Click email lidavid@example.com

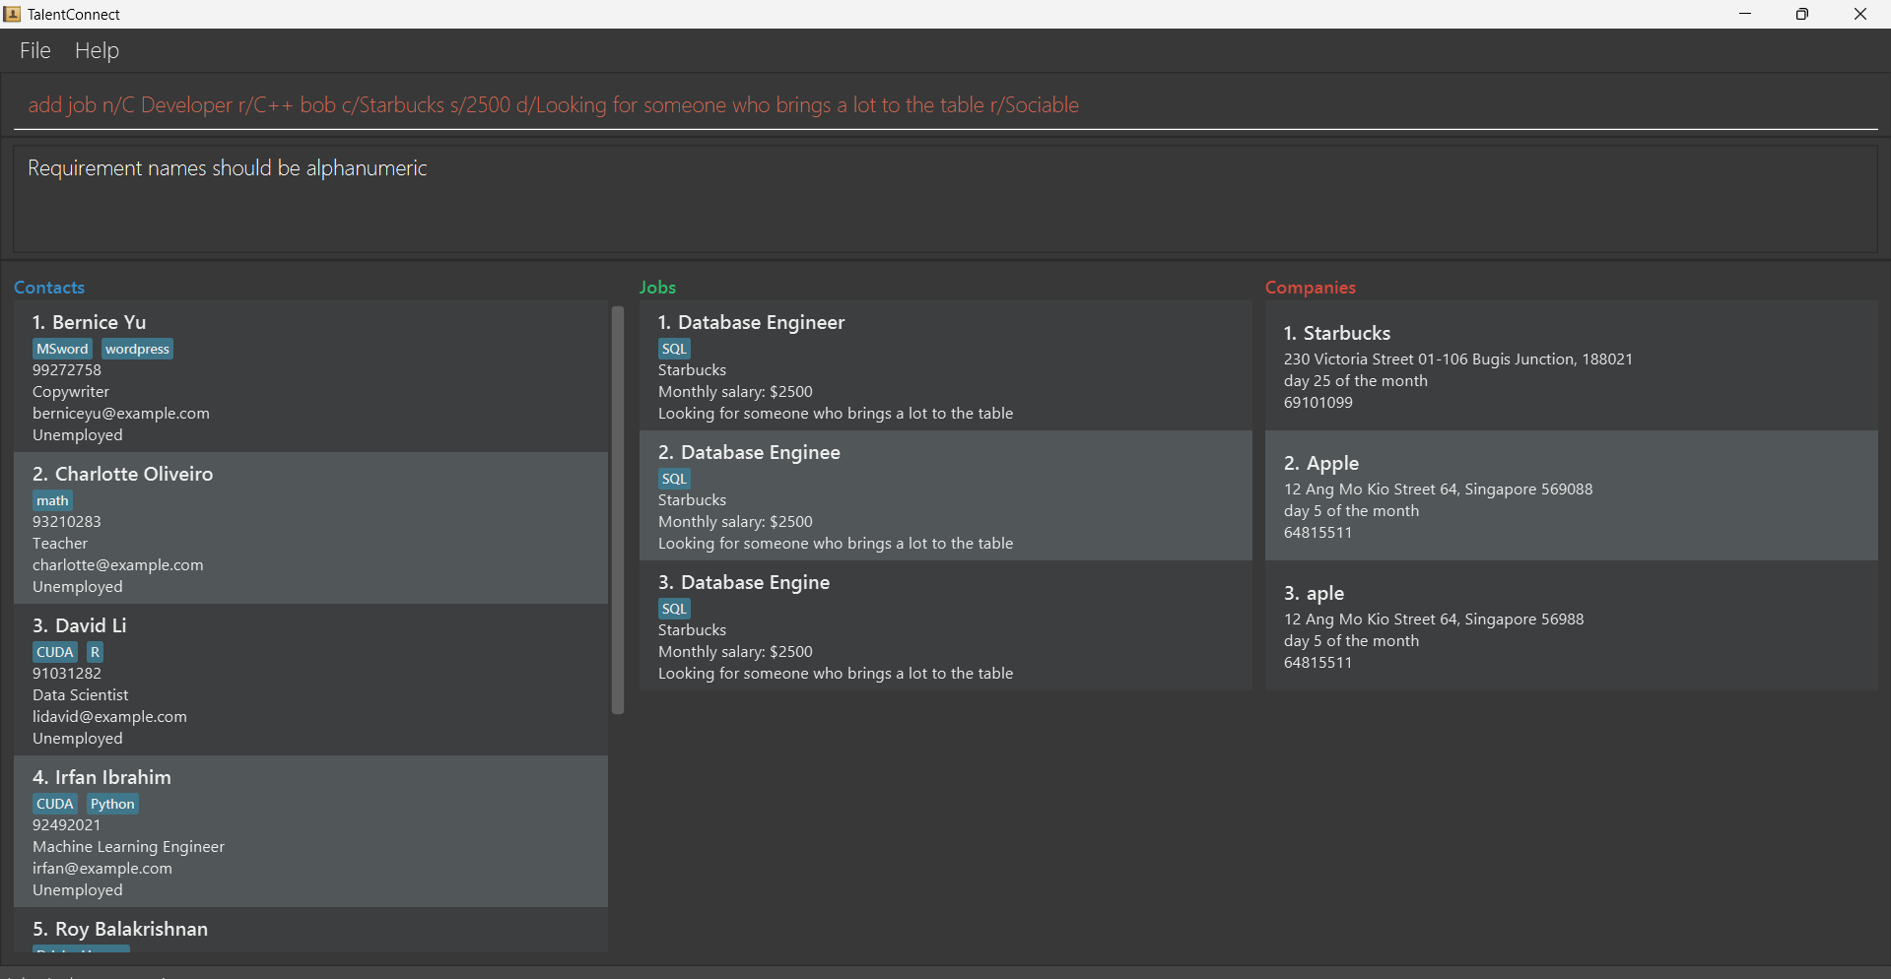[x=109, y=717]
